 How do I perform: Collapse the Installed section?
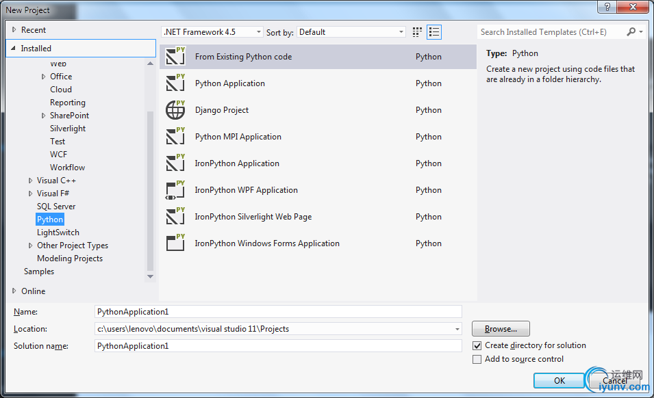tap(13, 49)
